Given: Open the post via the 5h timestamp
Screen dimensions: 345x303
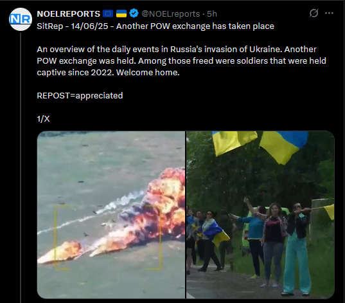Looking at the screenshot, I should 211,14.
